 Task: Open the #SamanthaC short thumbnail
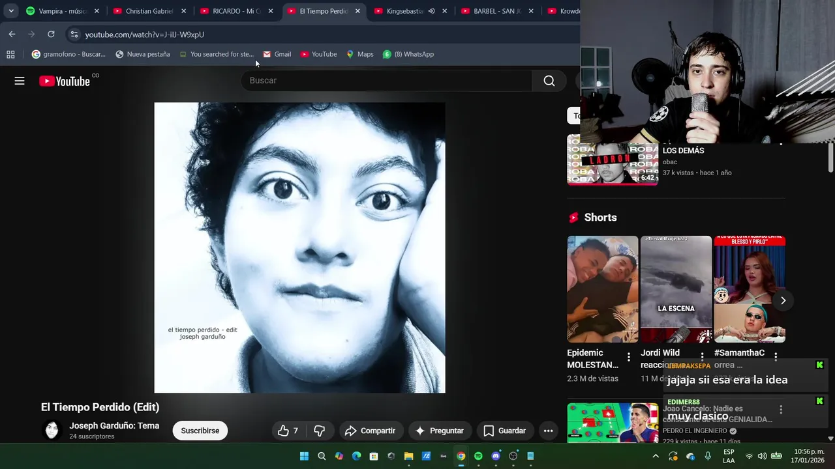[750, 289]
